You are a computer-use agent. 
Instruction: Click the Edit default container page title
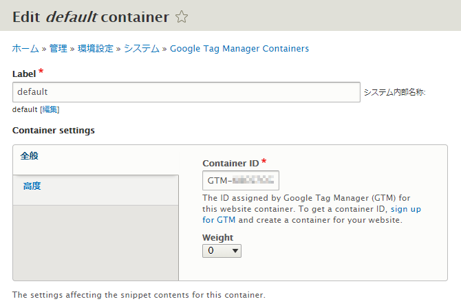coord(91,16)
